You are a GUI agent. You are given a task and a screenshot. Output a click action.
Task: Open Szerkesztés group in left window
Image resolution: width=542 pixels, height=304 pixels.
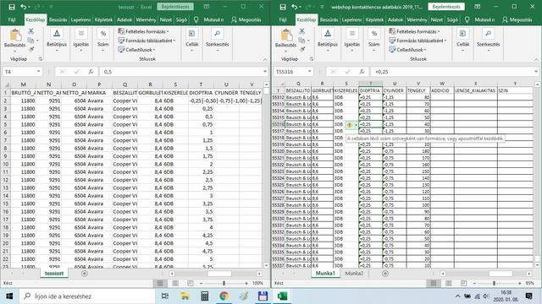pyautogui.click(x=218, y=41)
